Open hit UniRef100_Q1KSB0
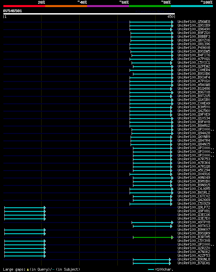This screenshot has height=272, width=216. pyautogui.click(x=194, y=100)
